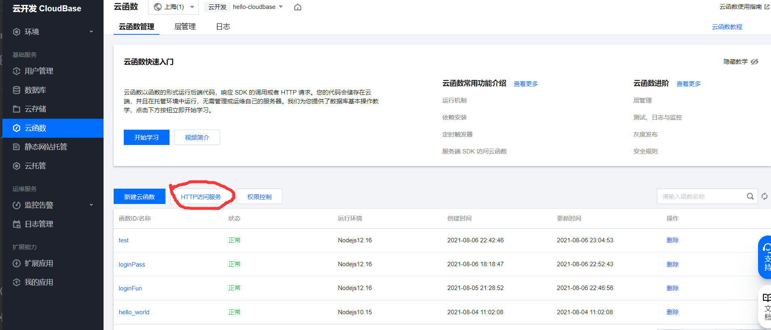Click the 权限控制 button
This screenshot has width=771, height=330.
[259, 197]
